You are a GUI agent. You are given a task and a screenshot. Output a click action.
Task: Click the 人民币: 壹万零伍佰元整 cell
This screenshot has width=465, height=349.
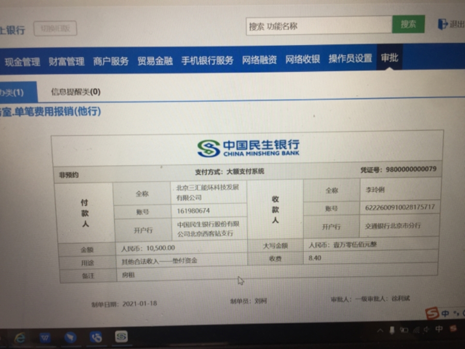[x=343, y=245]
